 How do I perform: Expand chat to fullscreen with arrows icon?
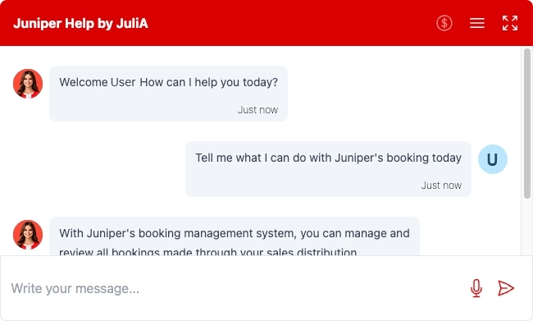tap(510, 23)
